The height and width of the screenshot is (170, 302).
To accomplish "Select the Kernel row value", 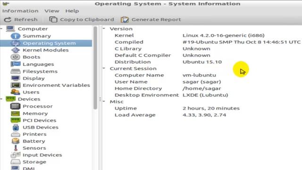I will pos(223,35).
